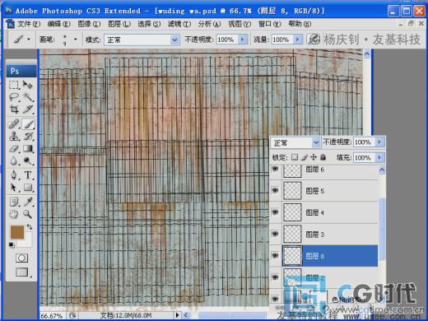Select the Slice tool
The width and height of the screenshot is (428, 321).
coord(28,109)
